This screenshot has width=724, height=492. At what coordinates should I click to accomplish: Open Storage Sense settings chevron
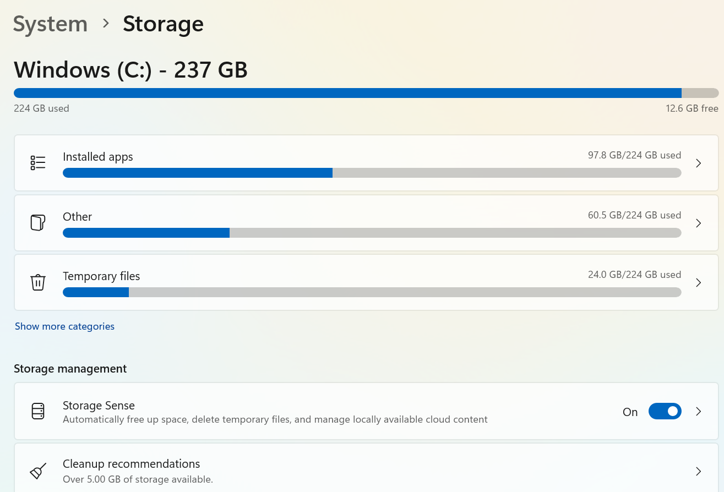point(698,411)
